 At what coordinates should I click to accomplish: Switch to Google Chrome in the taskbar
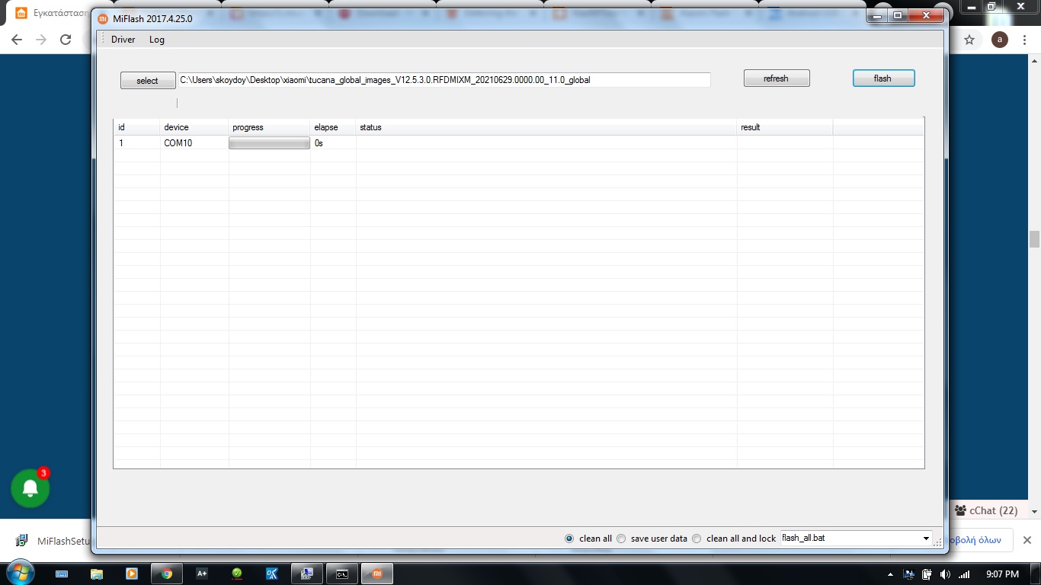[167, 574]
